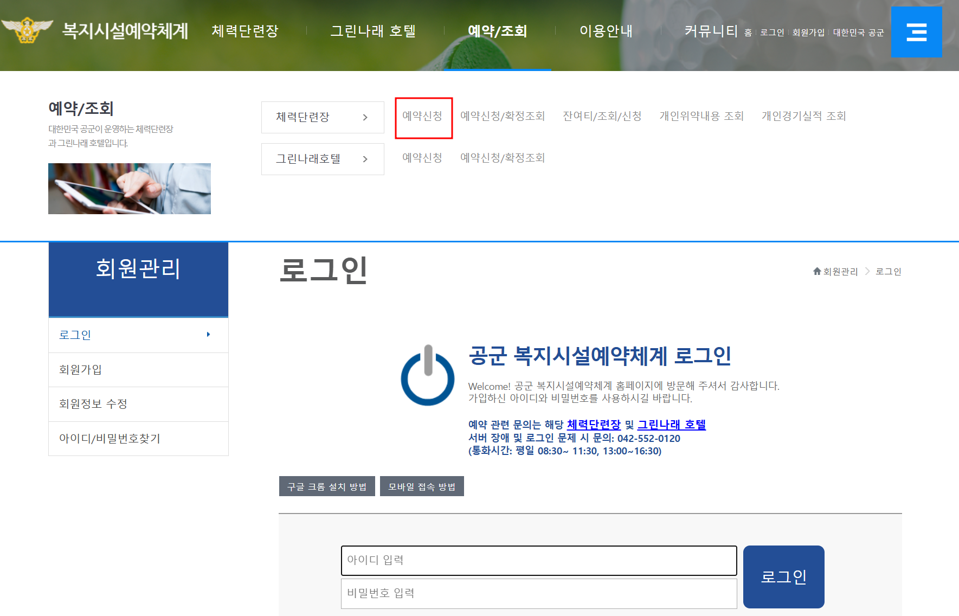The image size is (959, 616).
Task: Click the 아이디 입력 input field
Action: [538, 561]
